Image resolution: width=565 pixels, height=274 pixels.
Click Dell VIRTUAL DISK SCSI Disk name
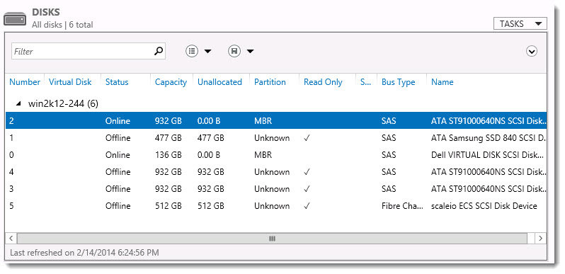[488, 154]
